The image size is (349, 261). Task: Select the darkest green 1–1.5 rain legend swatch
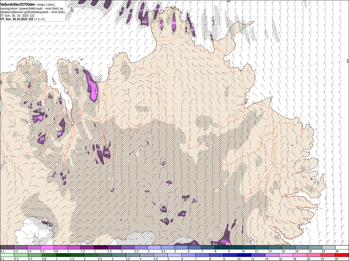63,255
